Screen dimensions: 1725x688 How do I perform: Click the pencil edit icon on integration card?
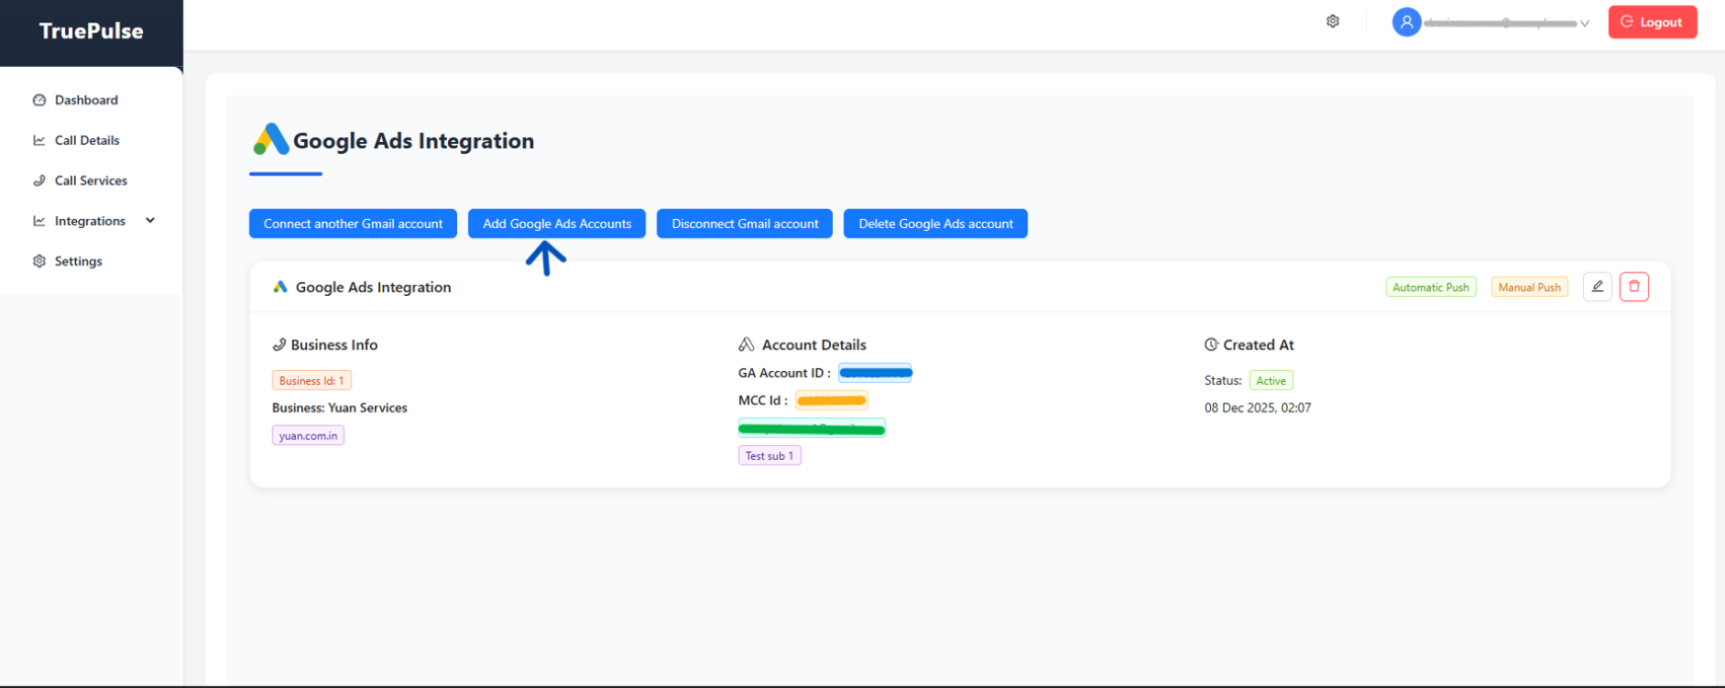coord(1597,287)
